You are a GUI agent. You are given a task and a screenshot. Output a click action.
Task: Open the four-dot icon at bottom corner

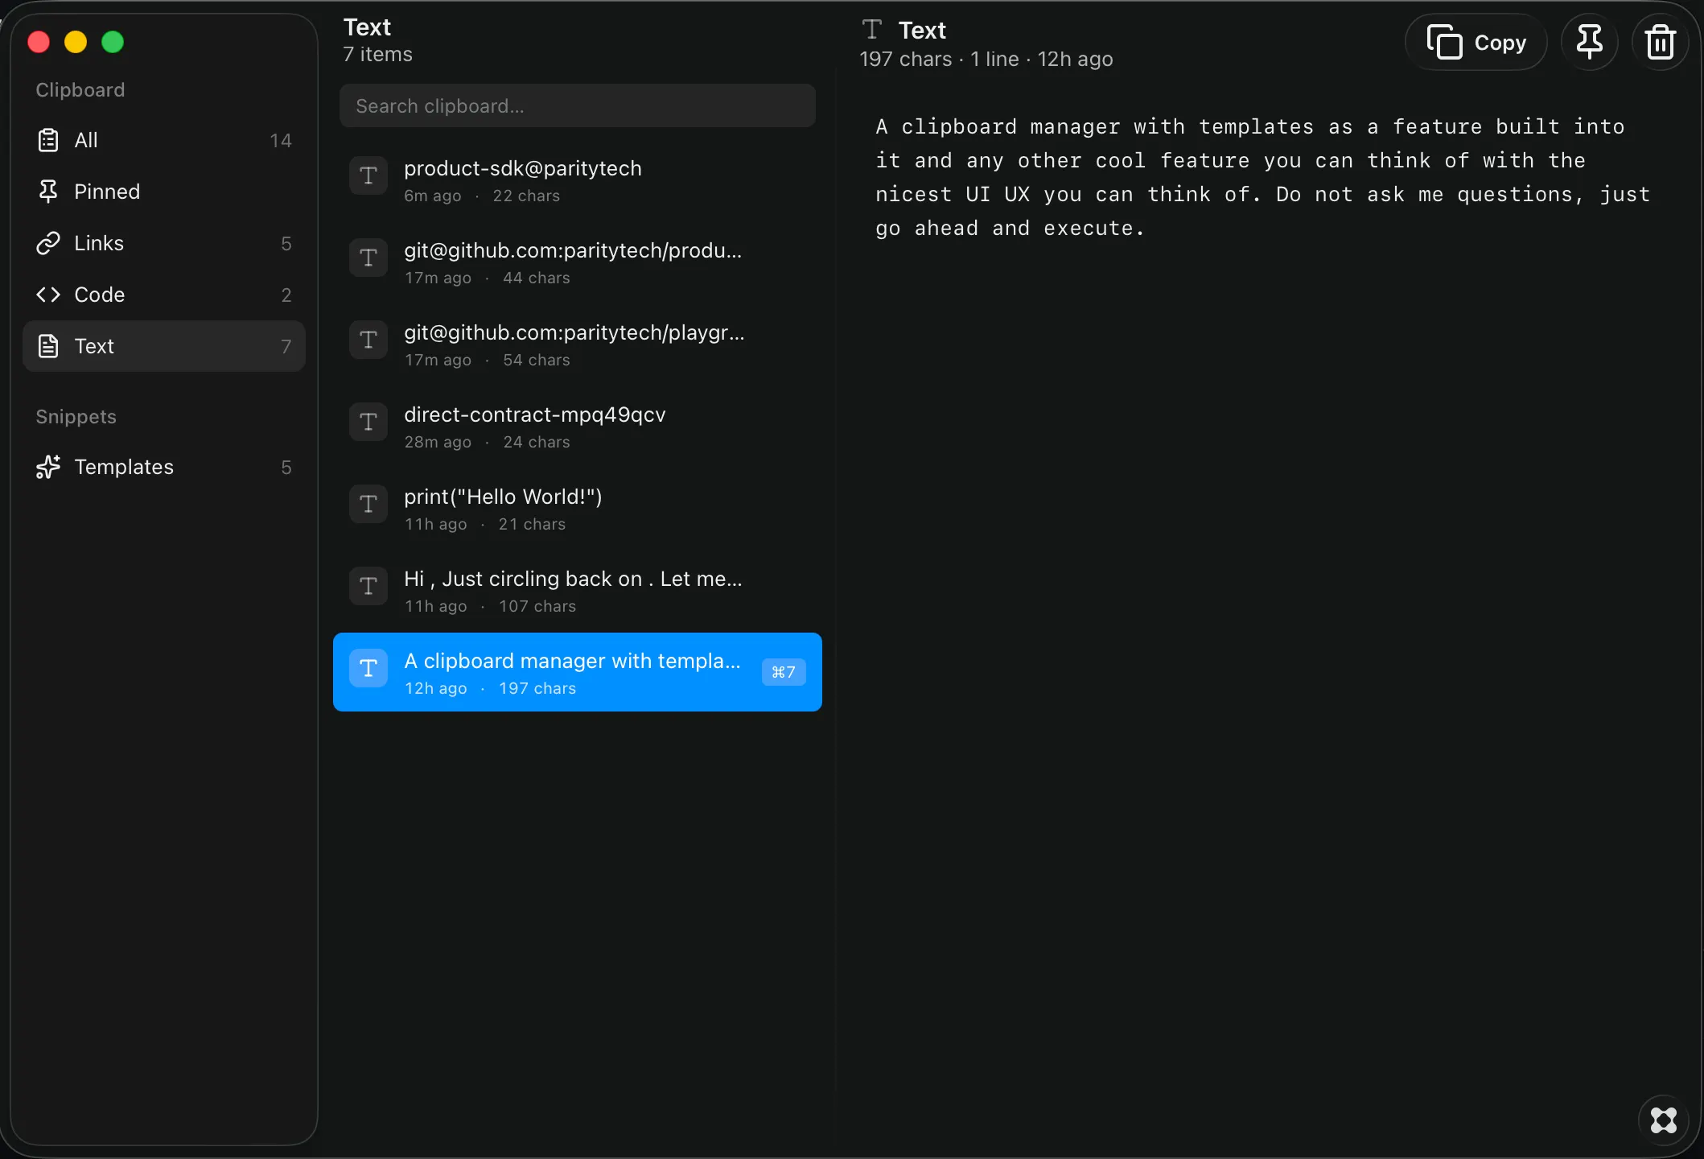pos(1663,1120)
